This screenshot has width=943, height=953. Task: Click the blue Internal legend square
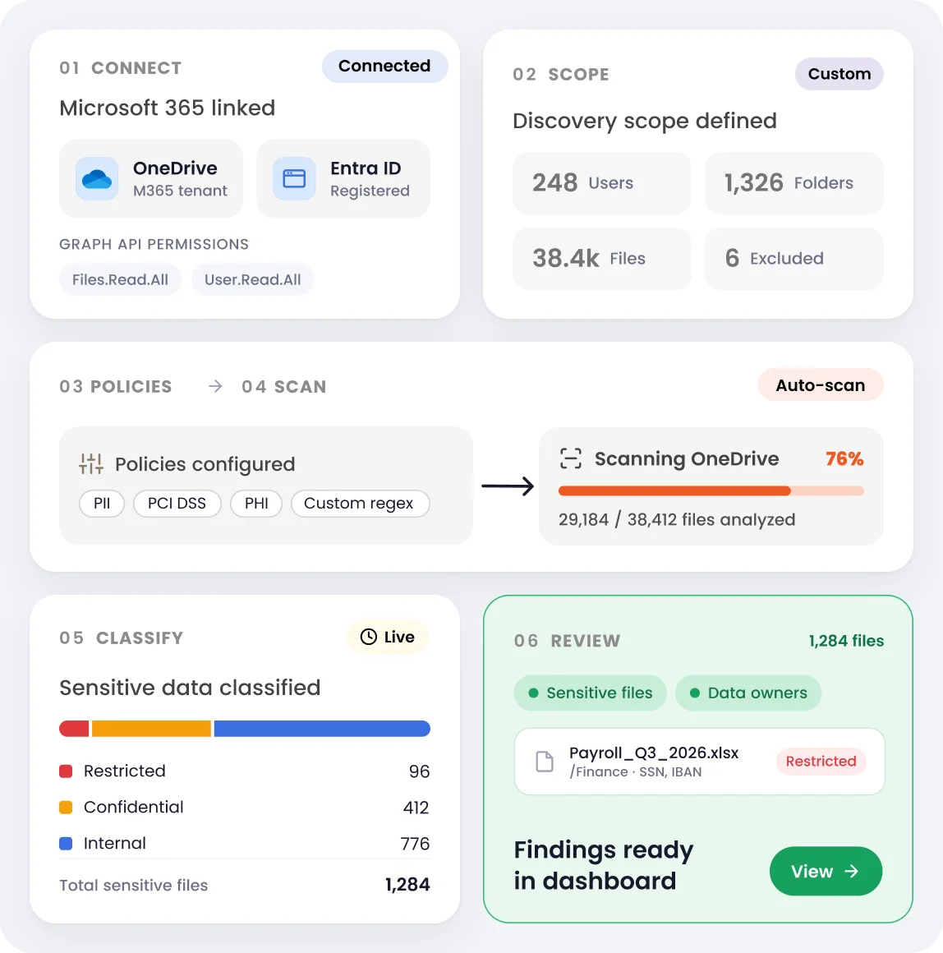tap(66, 844)
